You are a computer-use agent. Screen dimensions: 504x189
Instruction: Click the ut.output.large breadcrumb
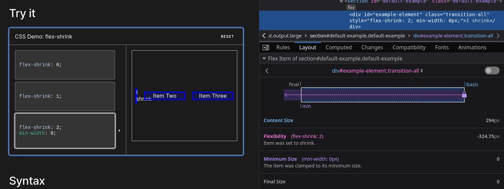285,36
